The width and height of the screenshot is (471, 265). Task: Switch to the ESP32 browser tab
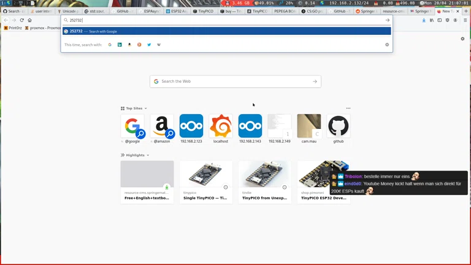177,11
